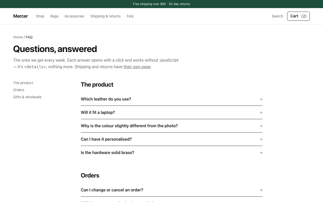Go to the Mercer home logo
323x202 pixels.
pyautogui.click(x=20, y=16)
